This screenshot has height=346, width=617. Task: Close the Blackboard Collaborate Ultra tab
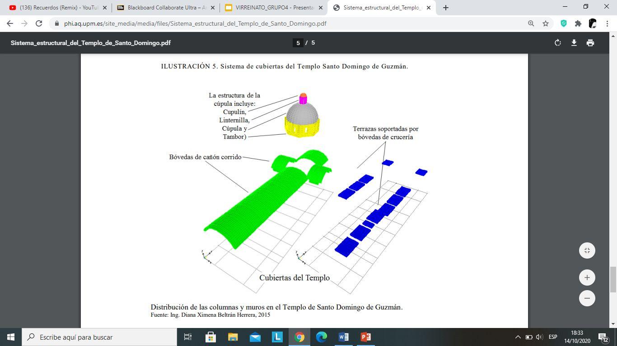point(213,8)
